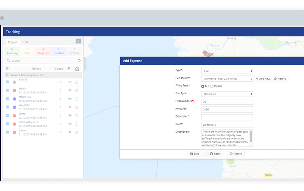This screenshot has height=191, width=304.
Task: Click the refresh icon beside the search box
Action: pyautogui.click(x=79, y=60)
